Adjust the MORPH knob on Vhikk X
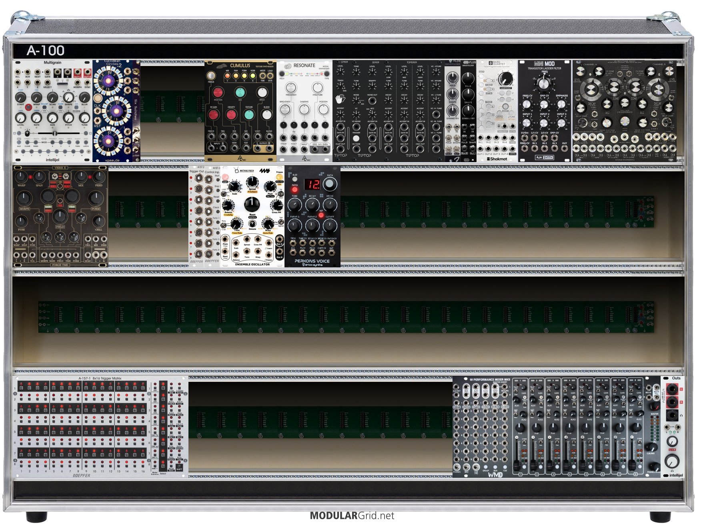 (24, 198)
